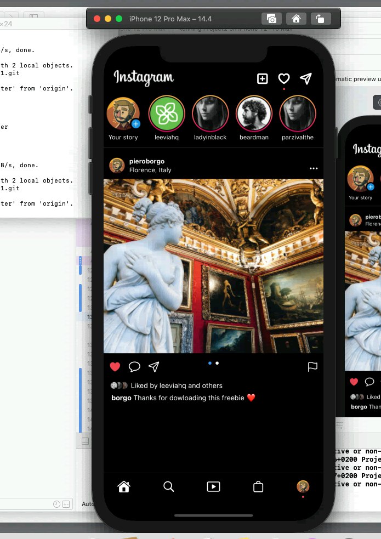Open Your story in second simulator

(360, 178)
